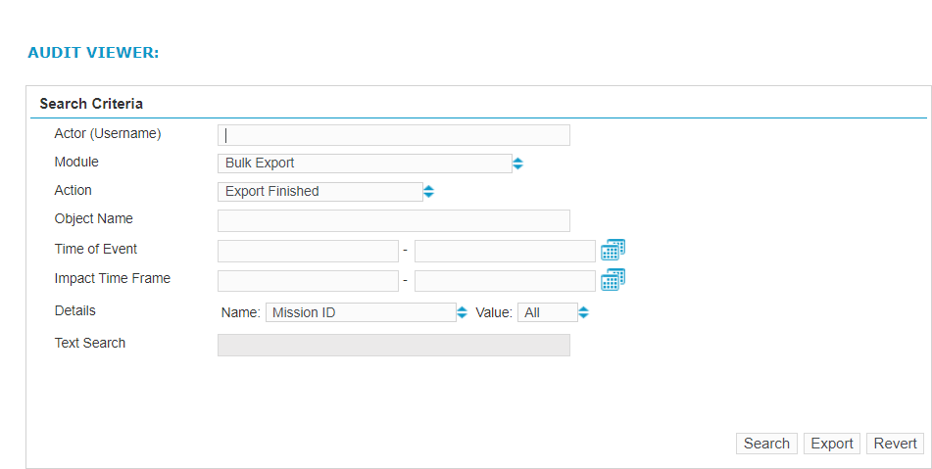This screenshot has height=469, width=932.
Task: Click the Details Name spinner arrows
Action: (x=463, y=313)
